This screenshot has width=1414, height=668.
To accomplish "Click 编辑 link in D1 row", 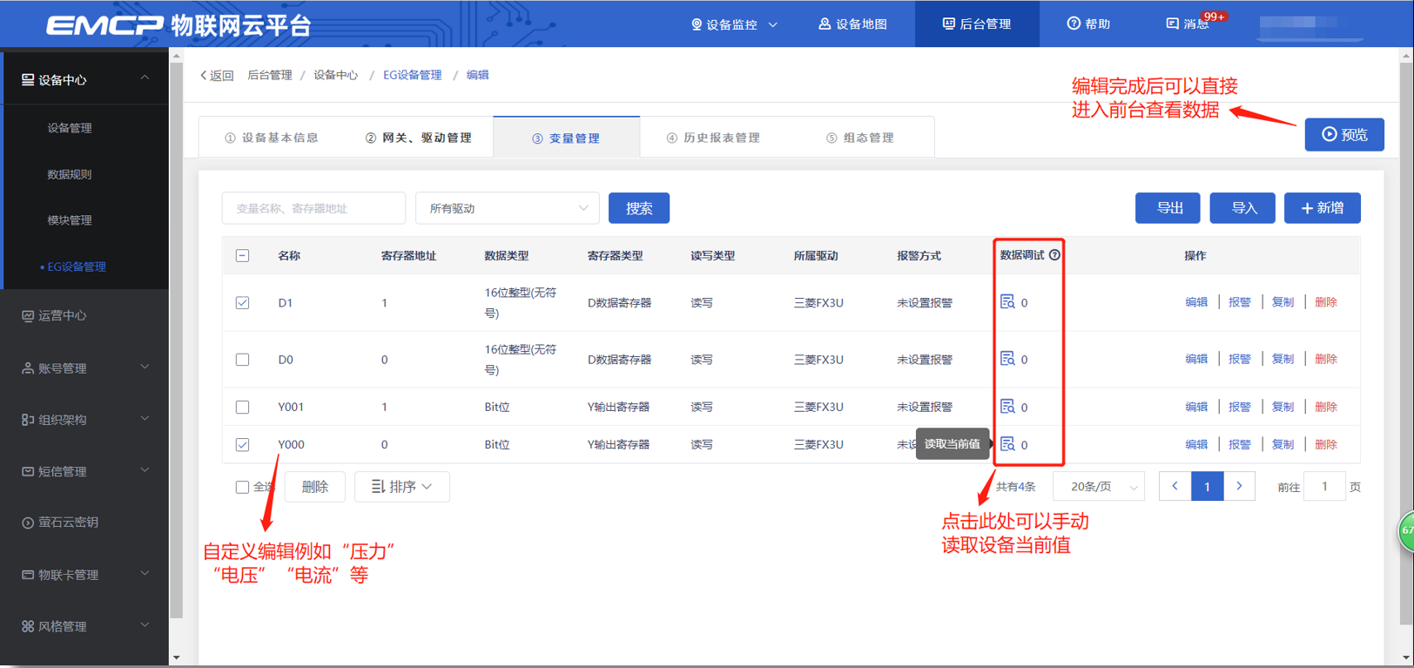I will (x=1196, y=302).
